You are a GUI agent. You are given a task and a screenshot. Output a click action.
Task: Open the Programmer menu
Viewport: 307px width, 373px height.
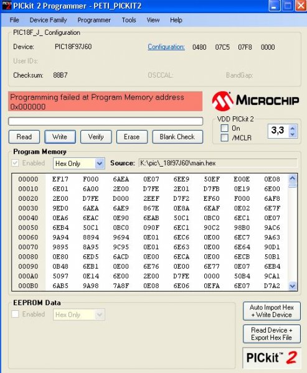pos(94,20)
